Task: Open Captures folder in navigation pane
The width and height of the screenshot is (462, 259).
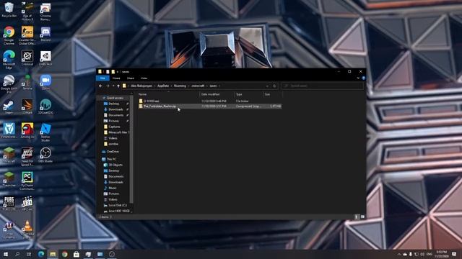Action: click(x=114, y=127)
